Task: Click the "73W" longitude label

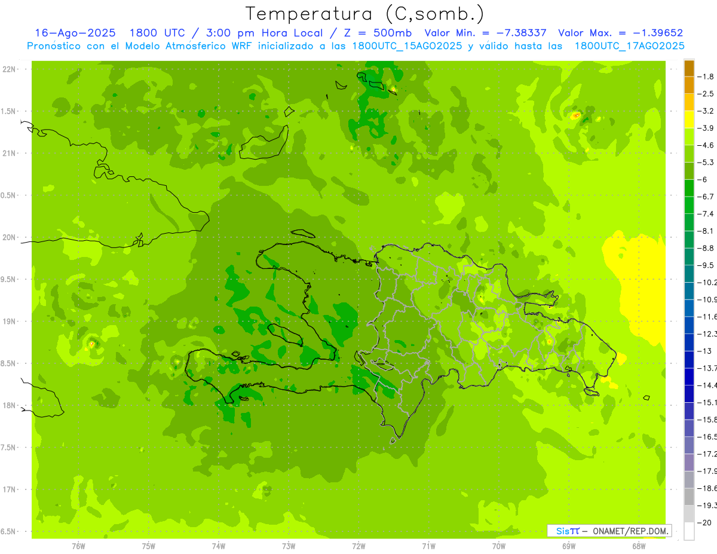Action: (289, 546)
